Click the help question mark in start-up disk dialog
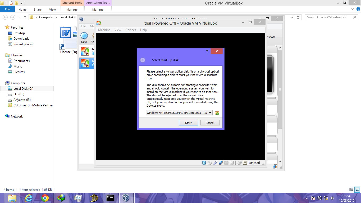Image resolution: width=361 pixels, height=203 pixels. click(x=207, y=51)
